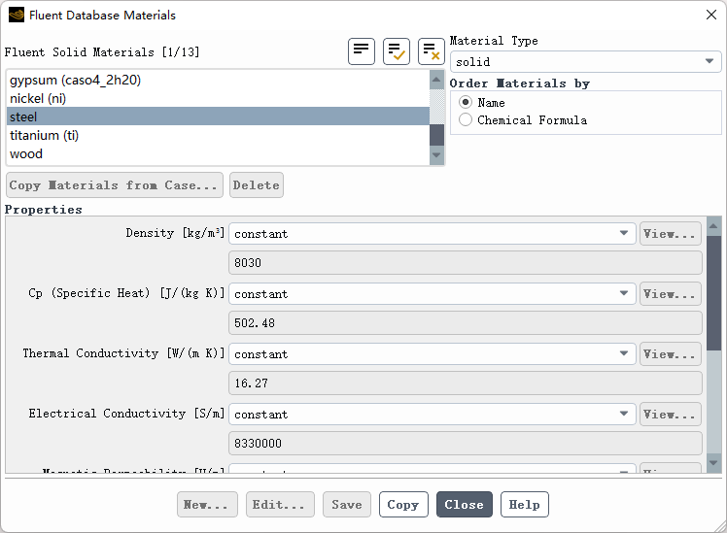Click the Properties panel scroll-up arrow

coord(714,226)
